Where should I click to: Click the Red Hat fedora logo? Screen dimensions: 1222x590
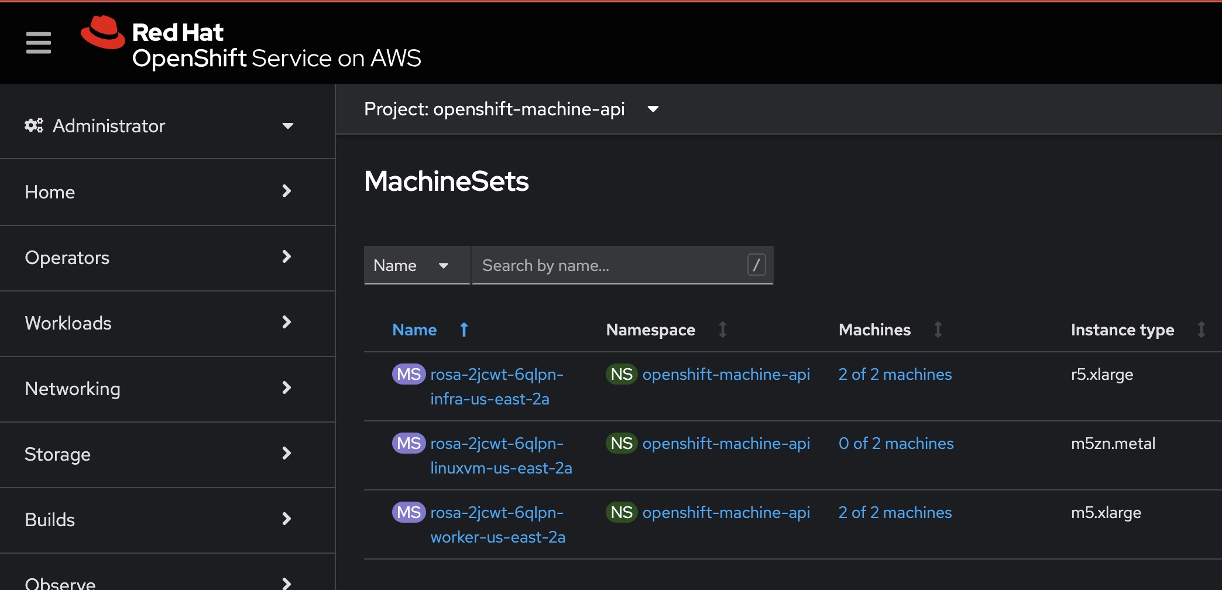point(103,32)
